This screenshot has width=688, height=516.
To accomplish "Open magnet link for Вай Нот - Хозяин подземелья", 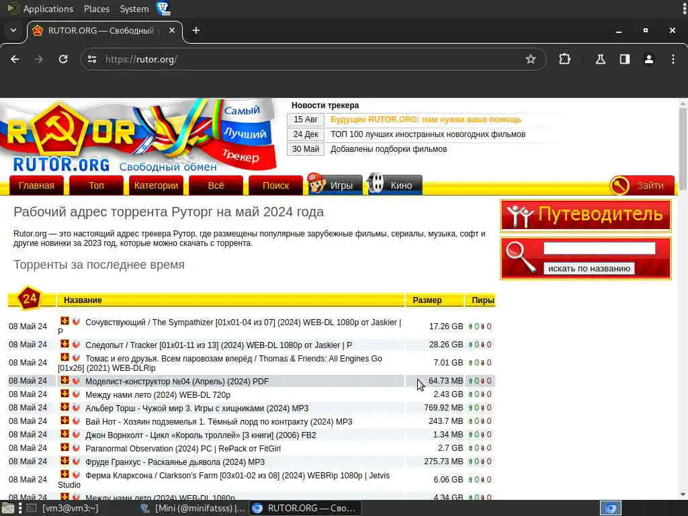I will [x=76, y=421].
